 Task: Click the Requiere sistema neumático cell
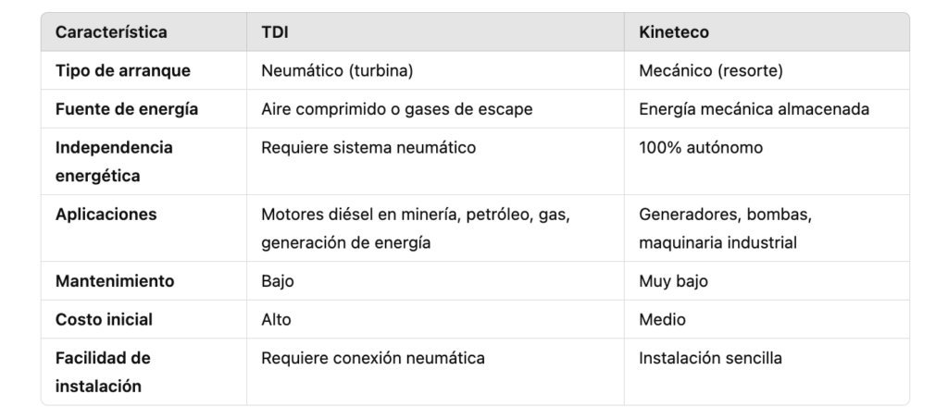point(368,148)
